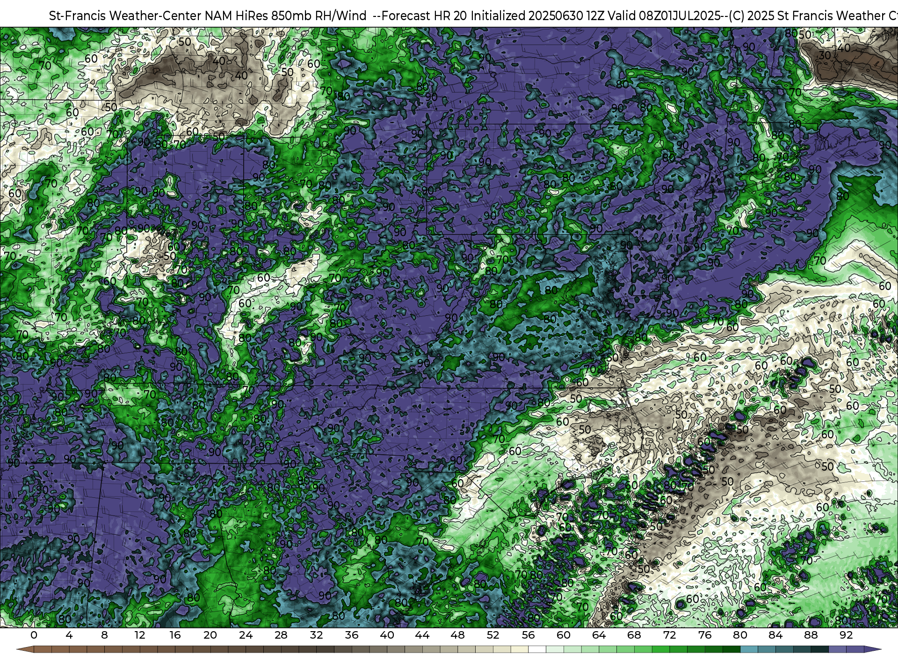Click the colorbar tick label '48'
This screenshot has height=655, width=898.
click(x=458, y=635)
